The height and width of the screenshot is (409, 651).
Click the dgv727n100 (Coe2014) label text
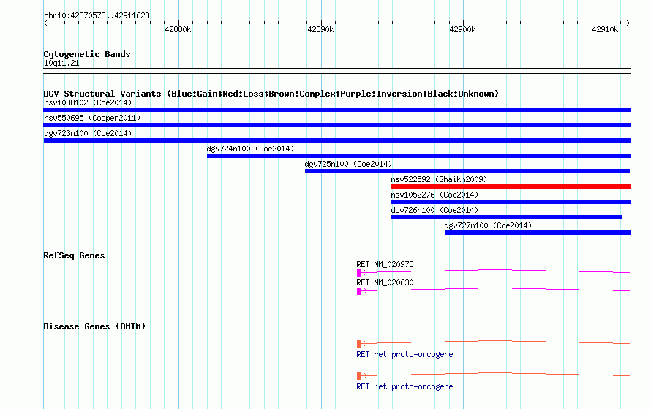[488, 225]
